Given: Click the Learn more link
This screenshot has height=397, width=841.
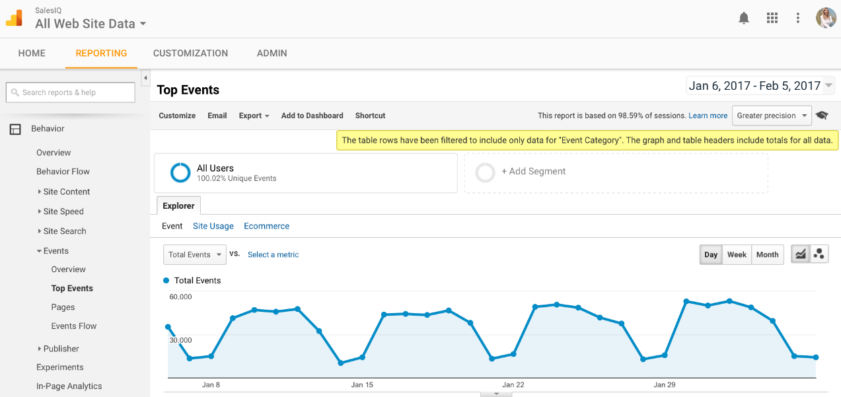Looking at the screenshot, I should pyautogui.click(x=708, y=116).
